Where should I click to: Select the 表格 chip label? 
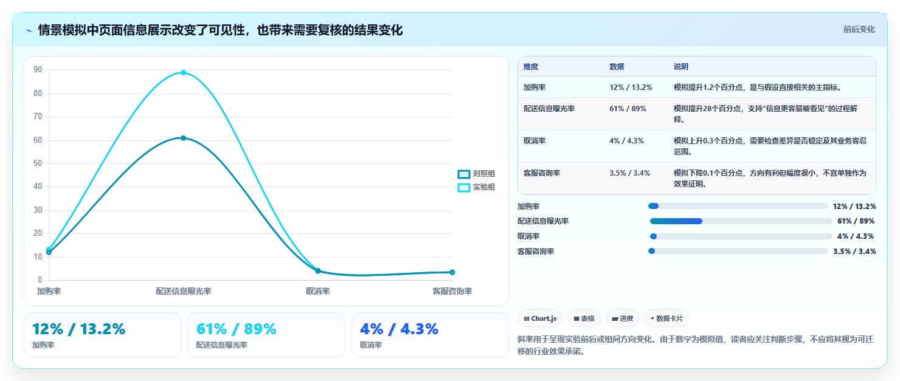point(587,318)
